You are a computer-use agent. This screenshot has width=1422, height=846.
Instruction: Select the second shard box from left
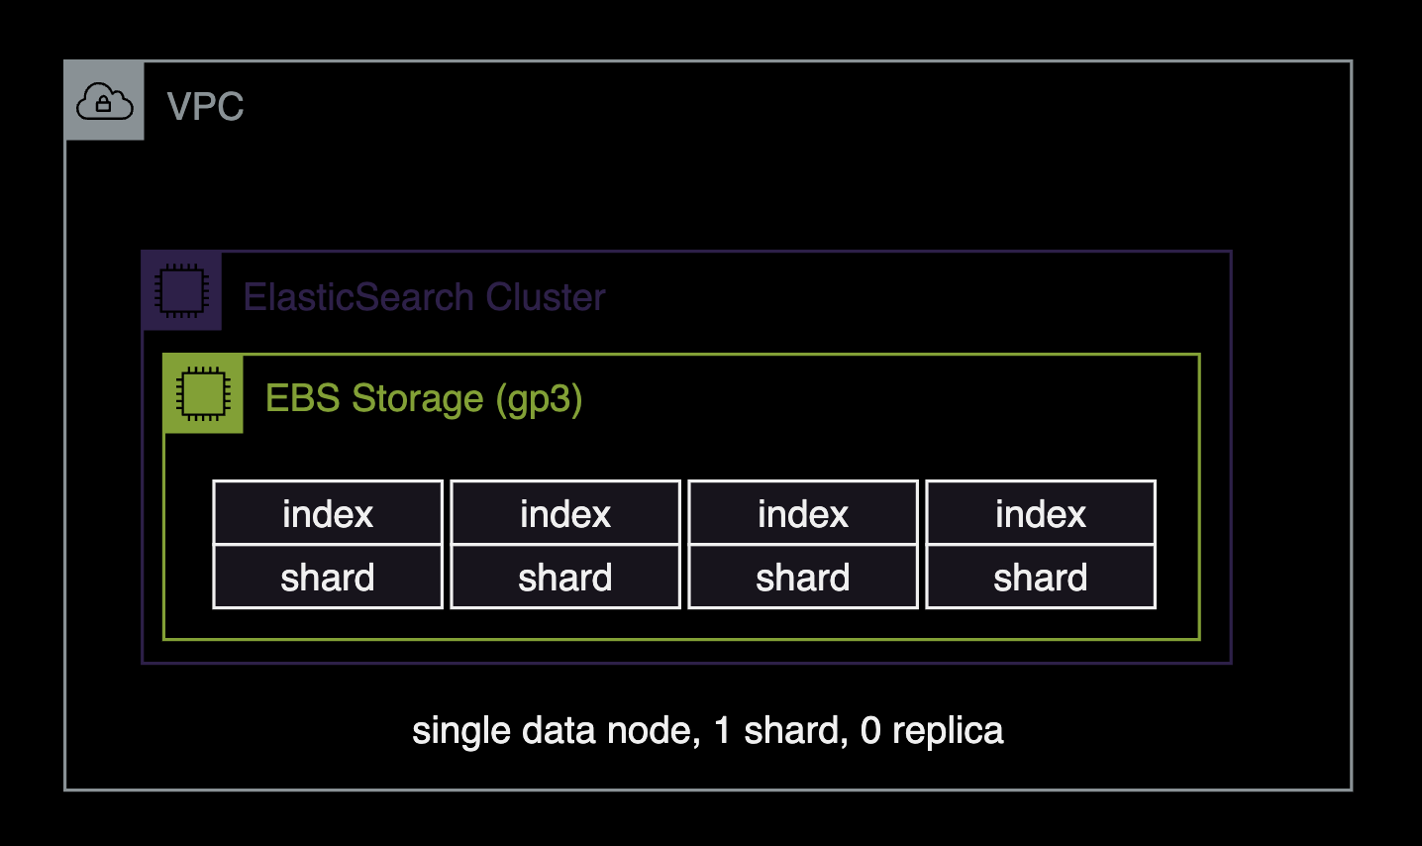click(565, 578)
